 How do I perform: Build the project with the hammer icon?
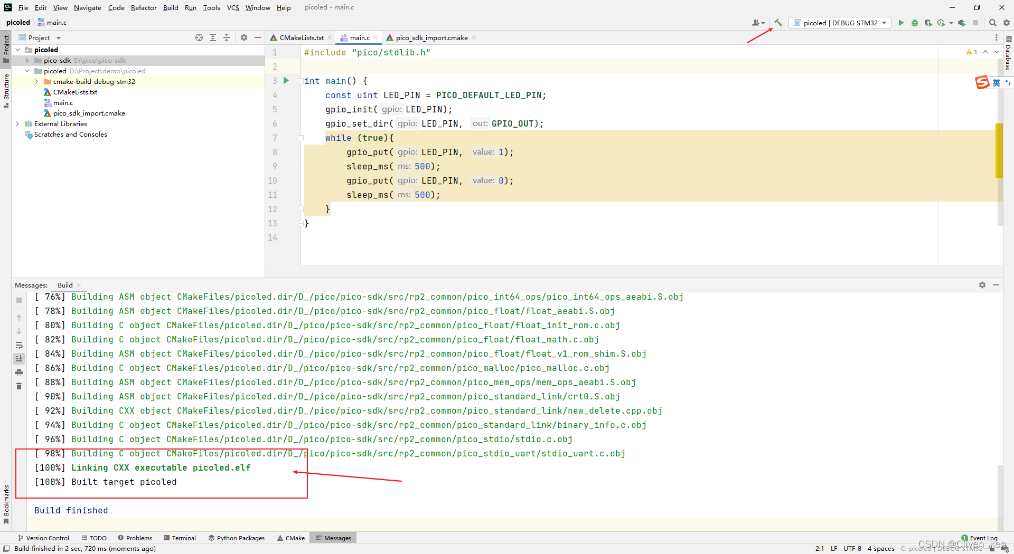tap(778, 23)
